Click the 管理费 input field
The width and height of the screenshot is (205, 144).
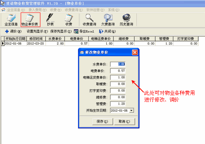point(118,104)
